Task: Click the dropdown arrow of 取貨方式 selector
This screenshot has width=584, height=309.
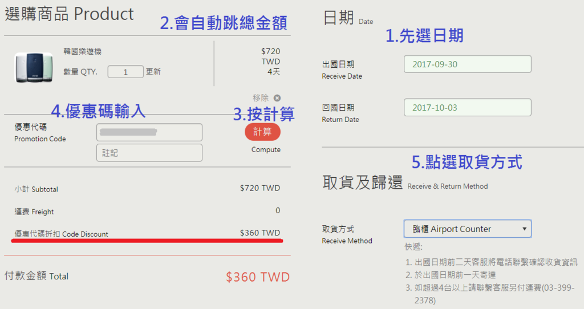Action: pos(524,229)
